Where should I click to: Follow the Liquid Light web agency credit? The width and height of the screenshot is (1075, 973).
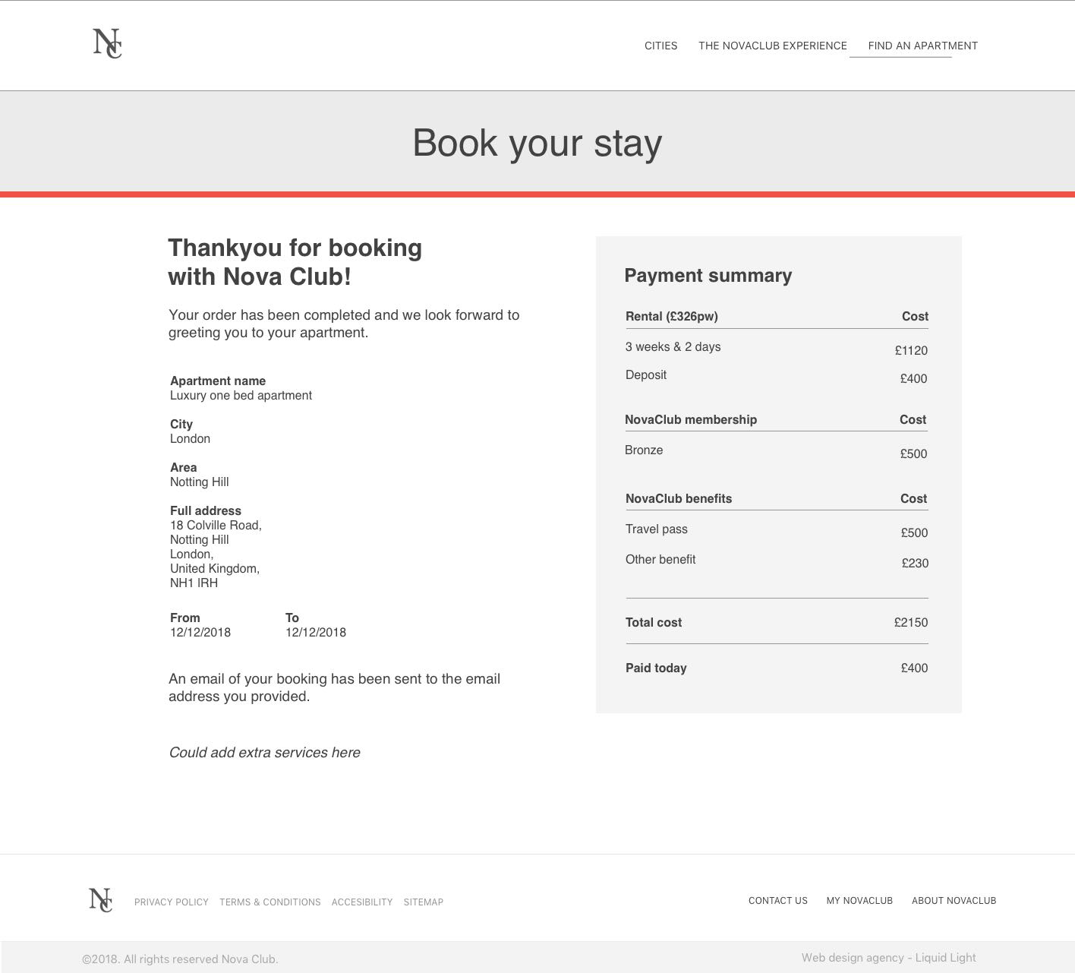(x=888, y=958)
